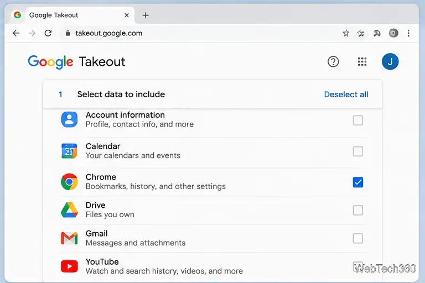
Task: Close the Google Takeout tab
Action: [x=127, y=15]
